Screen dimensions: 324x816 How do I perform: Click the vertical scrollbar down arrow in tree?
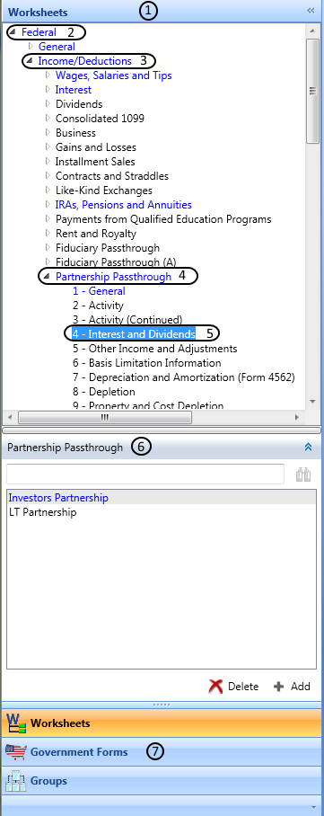coord(312,401)
